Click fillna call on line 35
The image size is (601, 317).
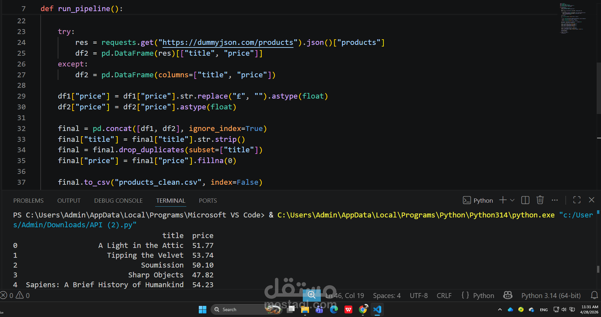pyautogui.click(x=210, y=161)
